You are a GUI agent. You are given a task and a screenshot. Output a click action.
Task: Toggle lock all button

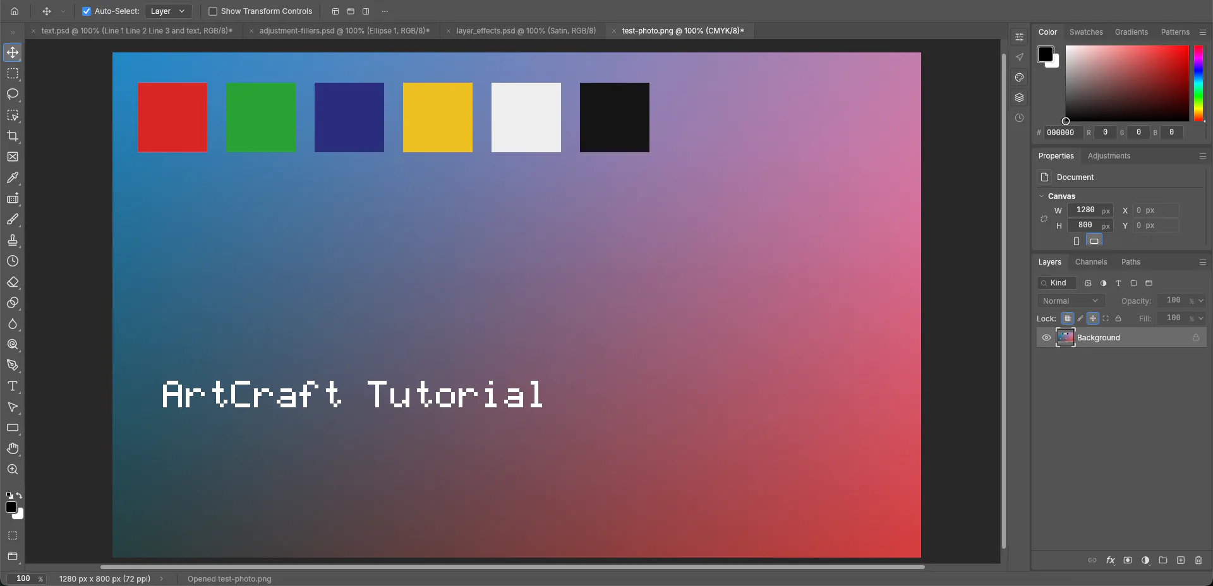[1118, 318]
